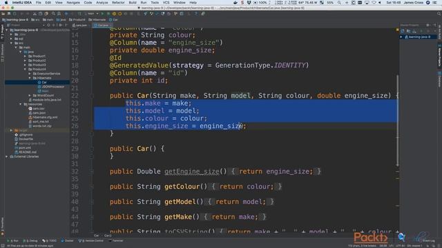
Task: Click Hibernate breadcrumb in navigation bar
Action: pyautogui.click(x=97, y=20)
